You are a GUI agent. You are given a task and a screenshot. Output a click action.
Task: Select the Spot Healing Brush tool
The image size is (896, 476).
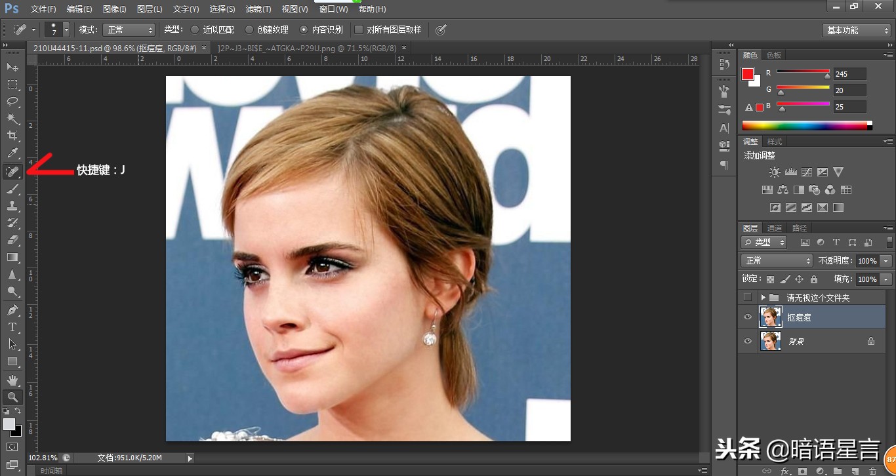(x=12, y=172)
